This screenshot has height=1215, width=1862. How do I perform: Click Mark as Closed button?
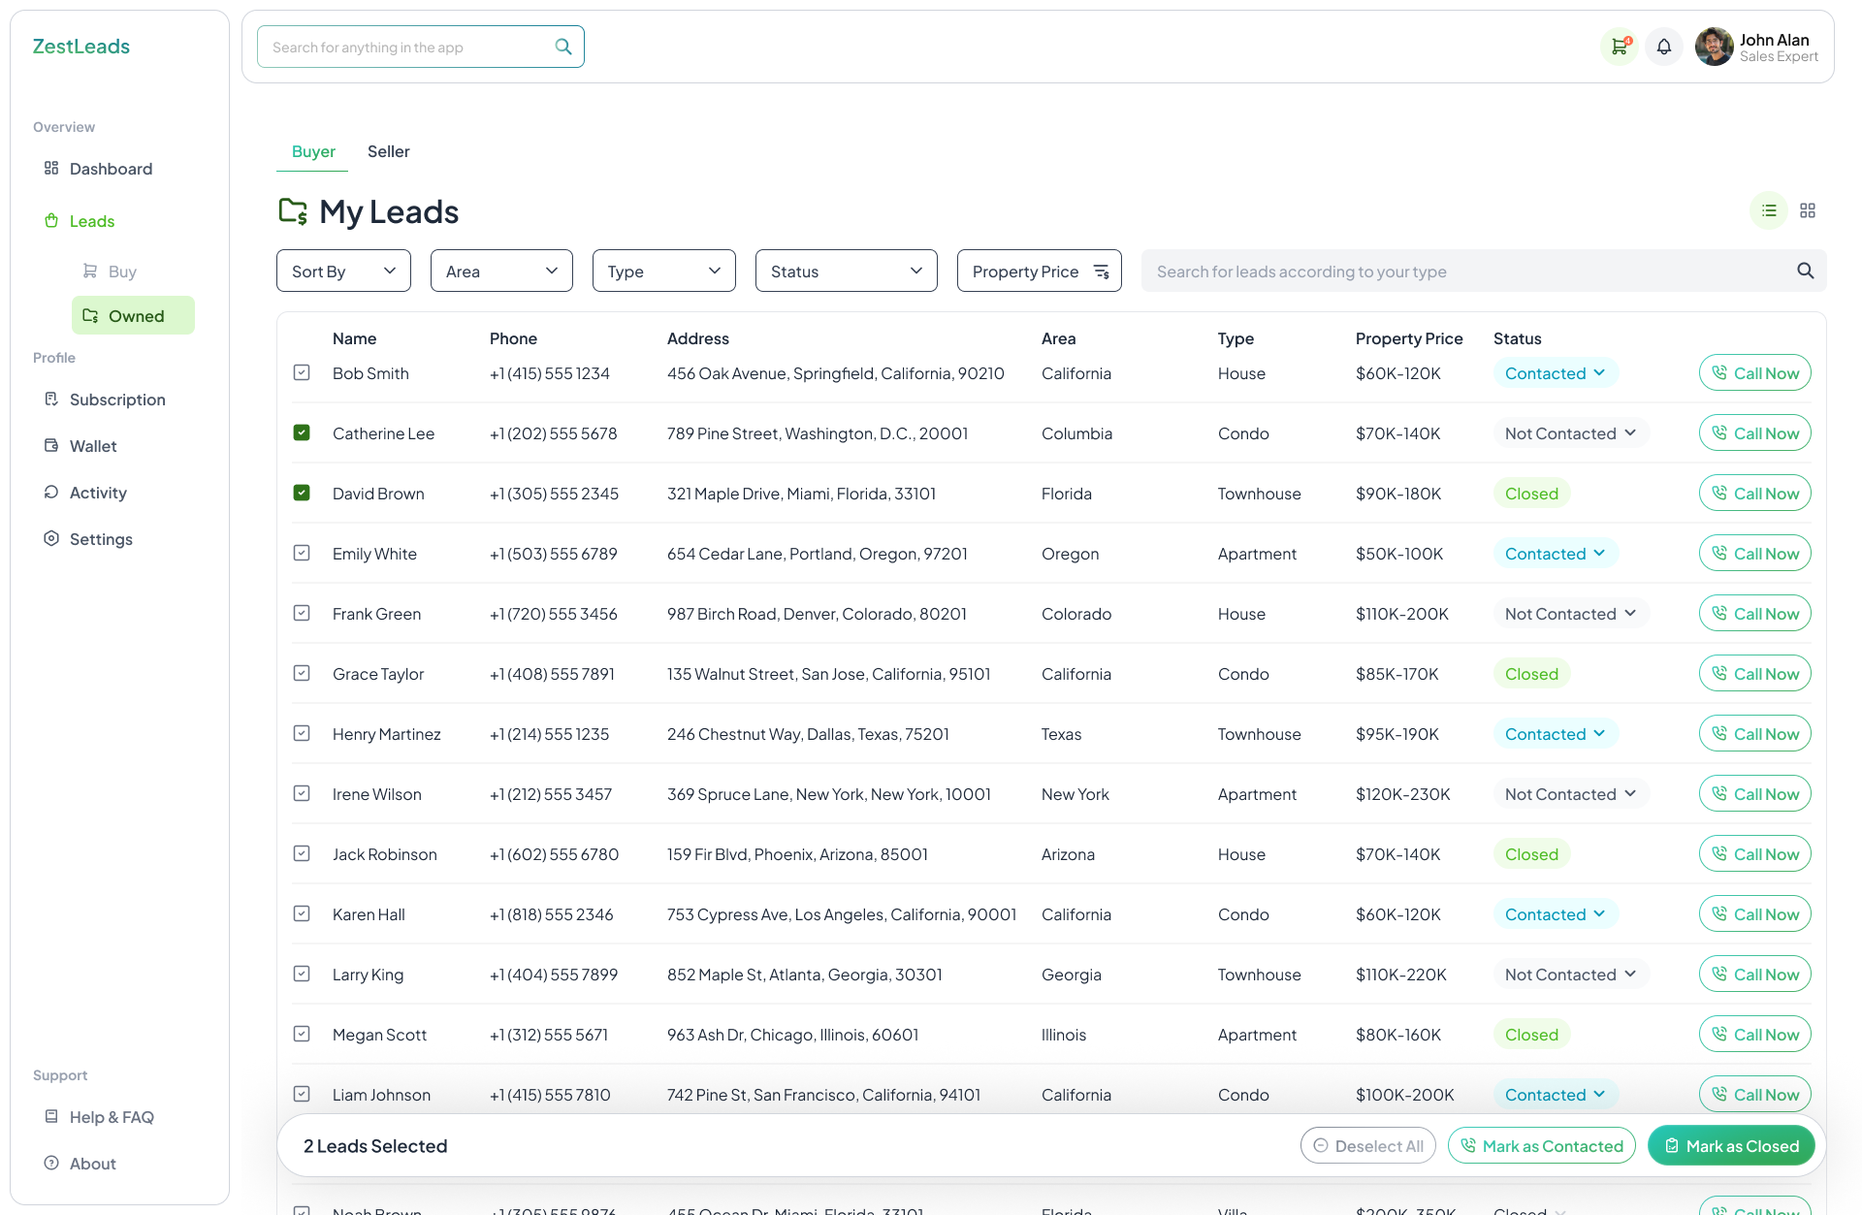click(x=1731, y=1145)
